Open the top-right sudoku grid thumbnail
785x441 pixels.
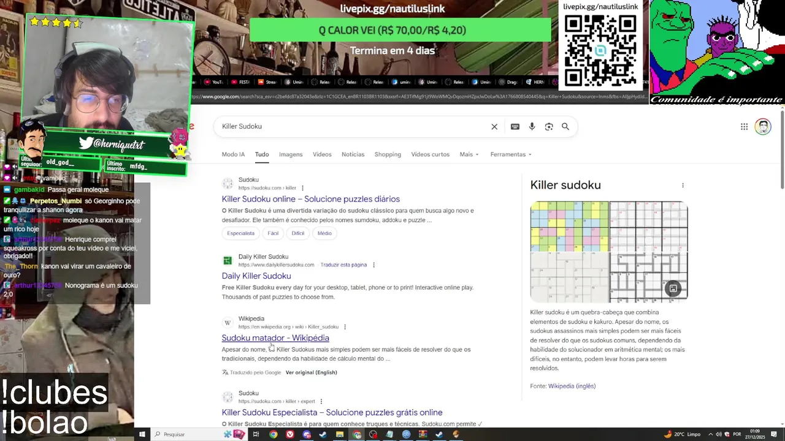pos(649,226)
